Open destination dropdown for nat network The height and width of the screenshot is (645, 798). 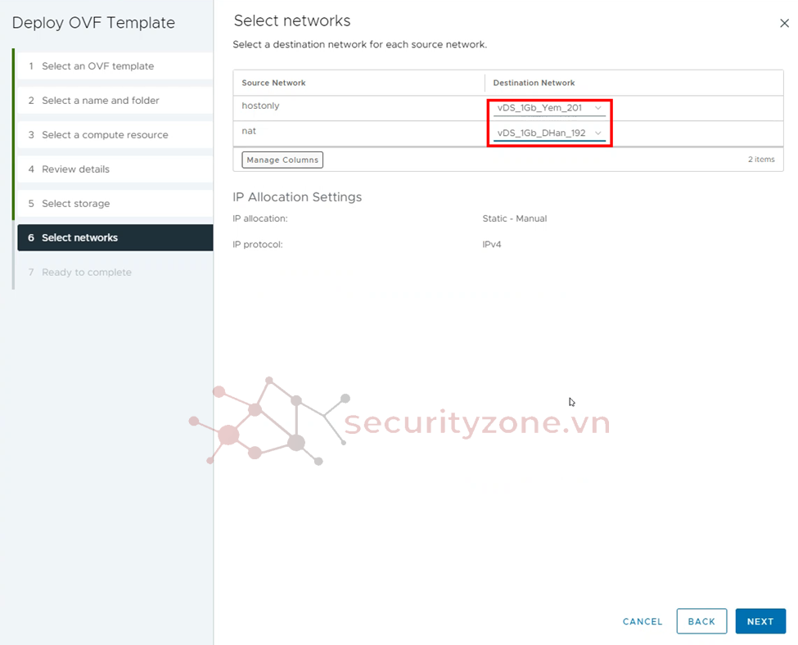click(549, 133)
